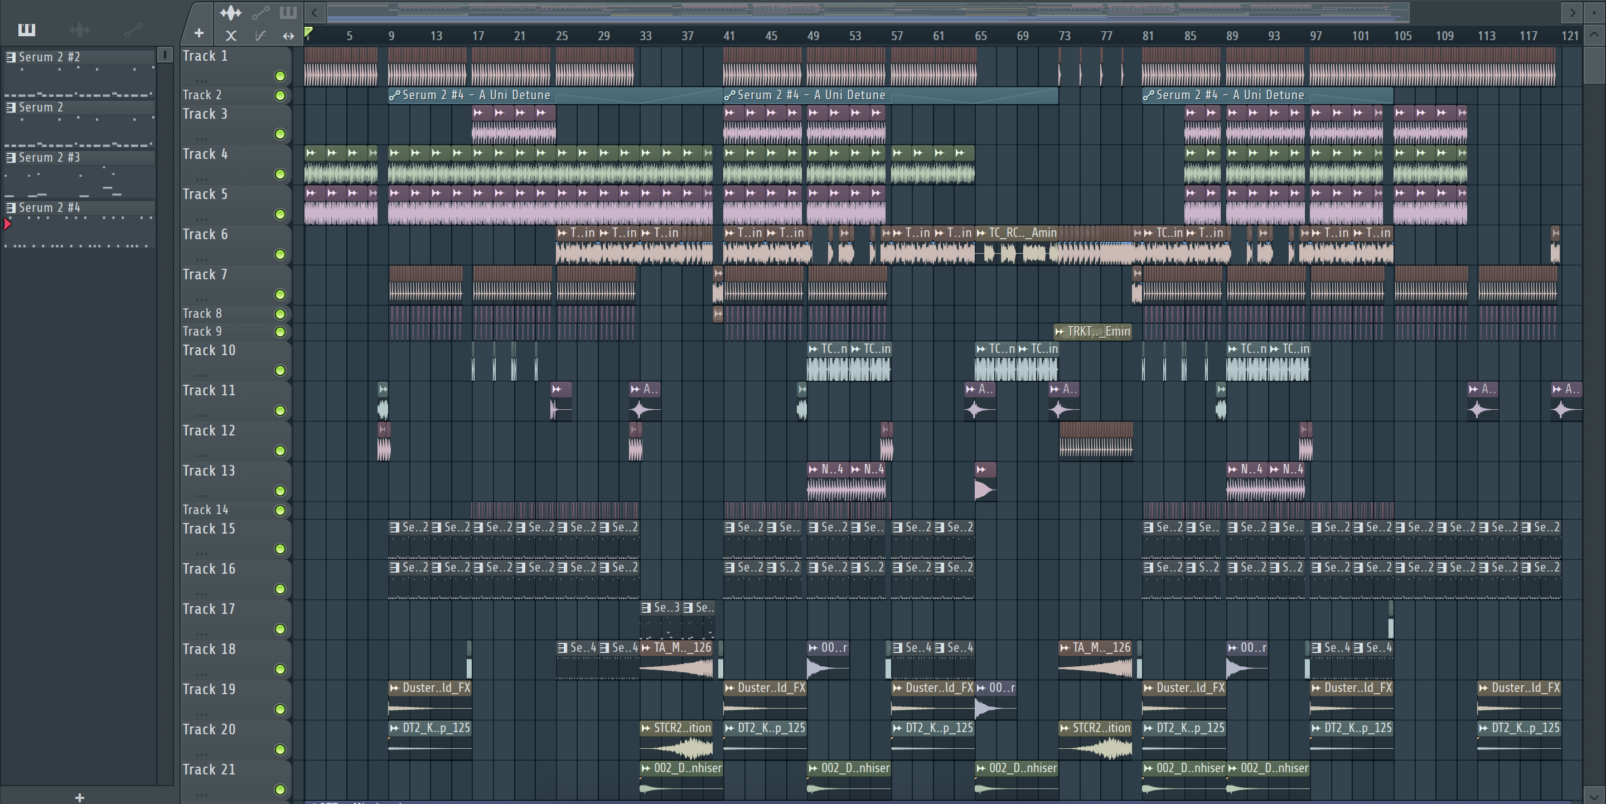Select the Se..3 pattern clip on Track 17

pos(660,619)
